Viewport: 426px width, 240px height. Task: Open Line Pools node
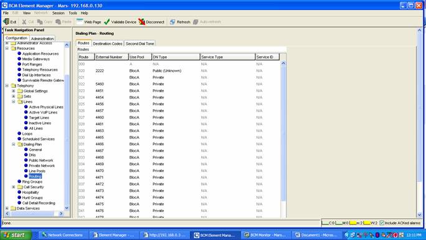point(37,171)
